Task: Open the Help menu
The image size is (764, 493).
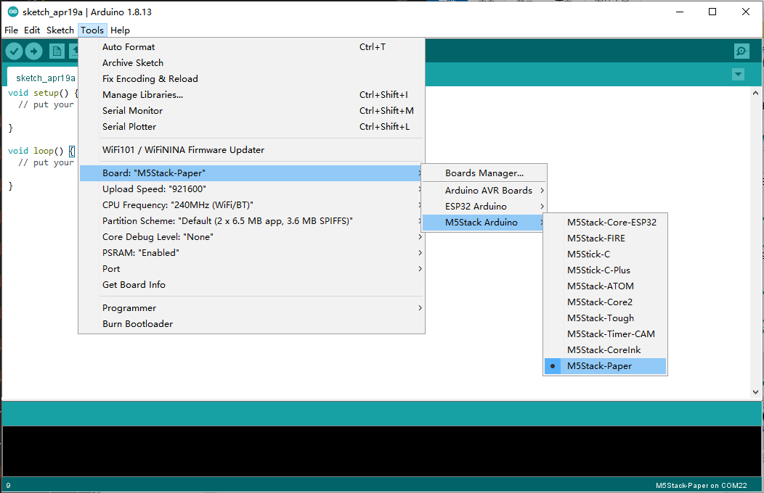Action: click(x=120, y=30)
